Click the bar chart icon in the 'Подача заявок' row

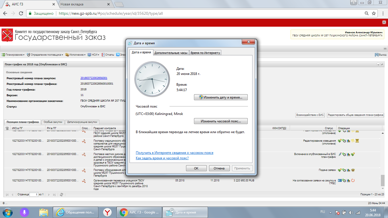(349, 170)
